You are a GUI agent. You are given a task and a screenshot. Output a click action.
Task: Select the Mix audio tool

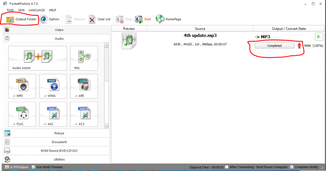[84, 57]
